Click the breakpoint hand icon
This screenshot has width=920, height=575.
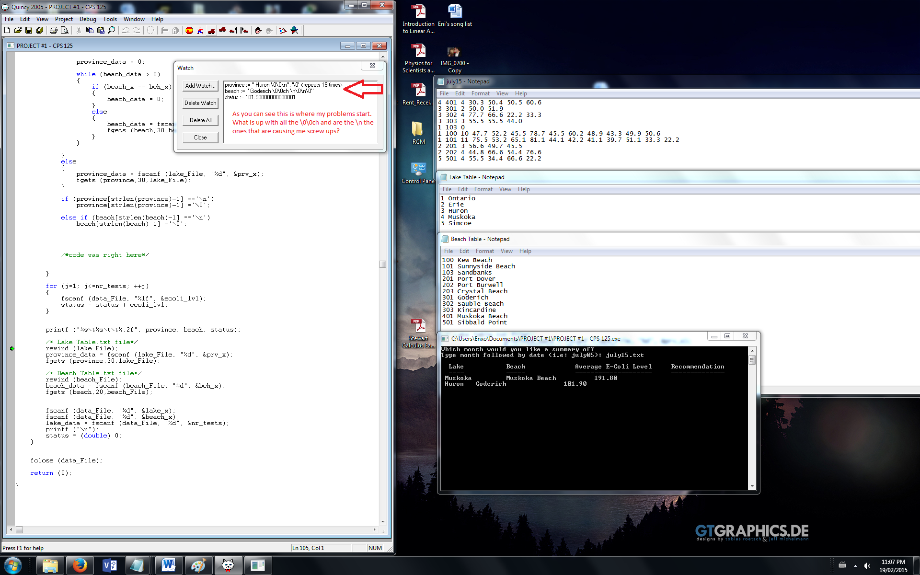point(258,30)
